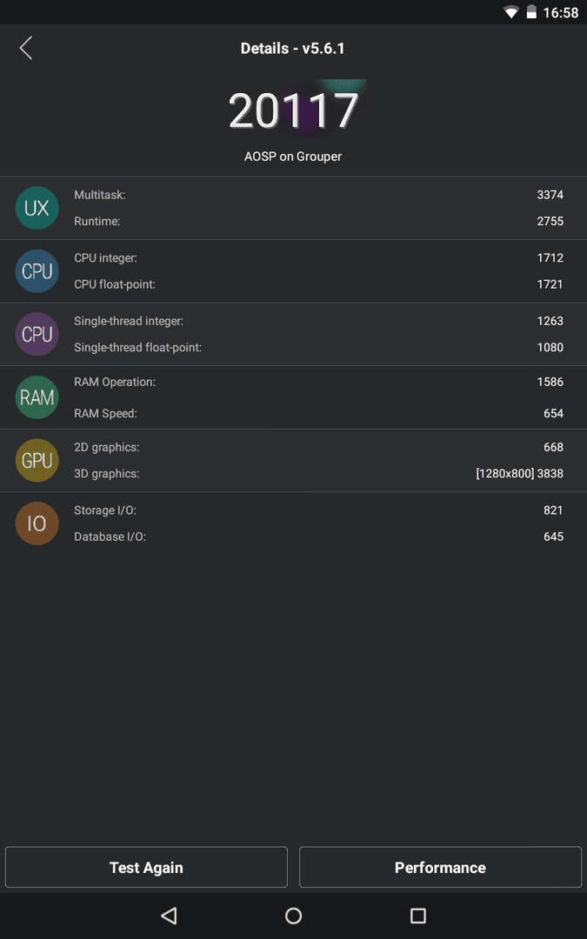Select the blue CPU icon beside CPU integer
The image size is (587, 939).
pyautogui.click(x=37, y=271)
